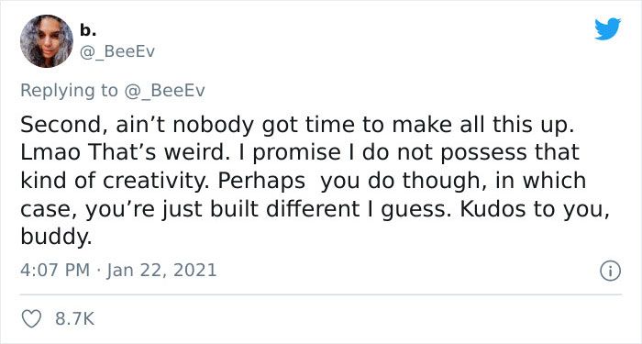Screen dimensions: 642x344
Task: Open the circled info icon
Action: 610,272
